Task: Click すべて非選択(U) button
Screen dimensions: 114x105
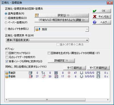Action: tap(98, 68)
